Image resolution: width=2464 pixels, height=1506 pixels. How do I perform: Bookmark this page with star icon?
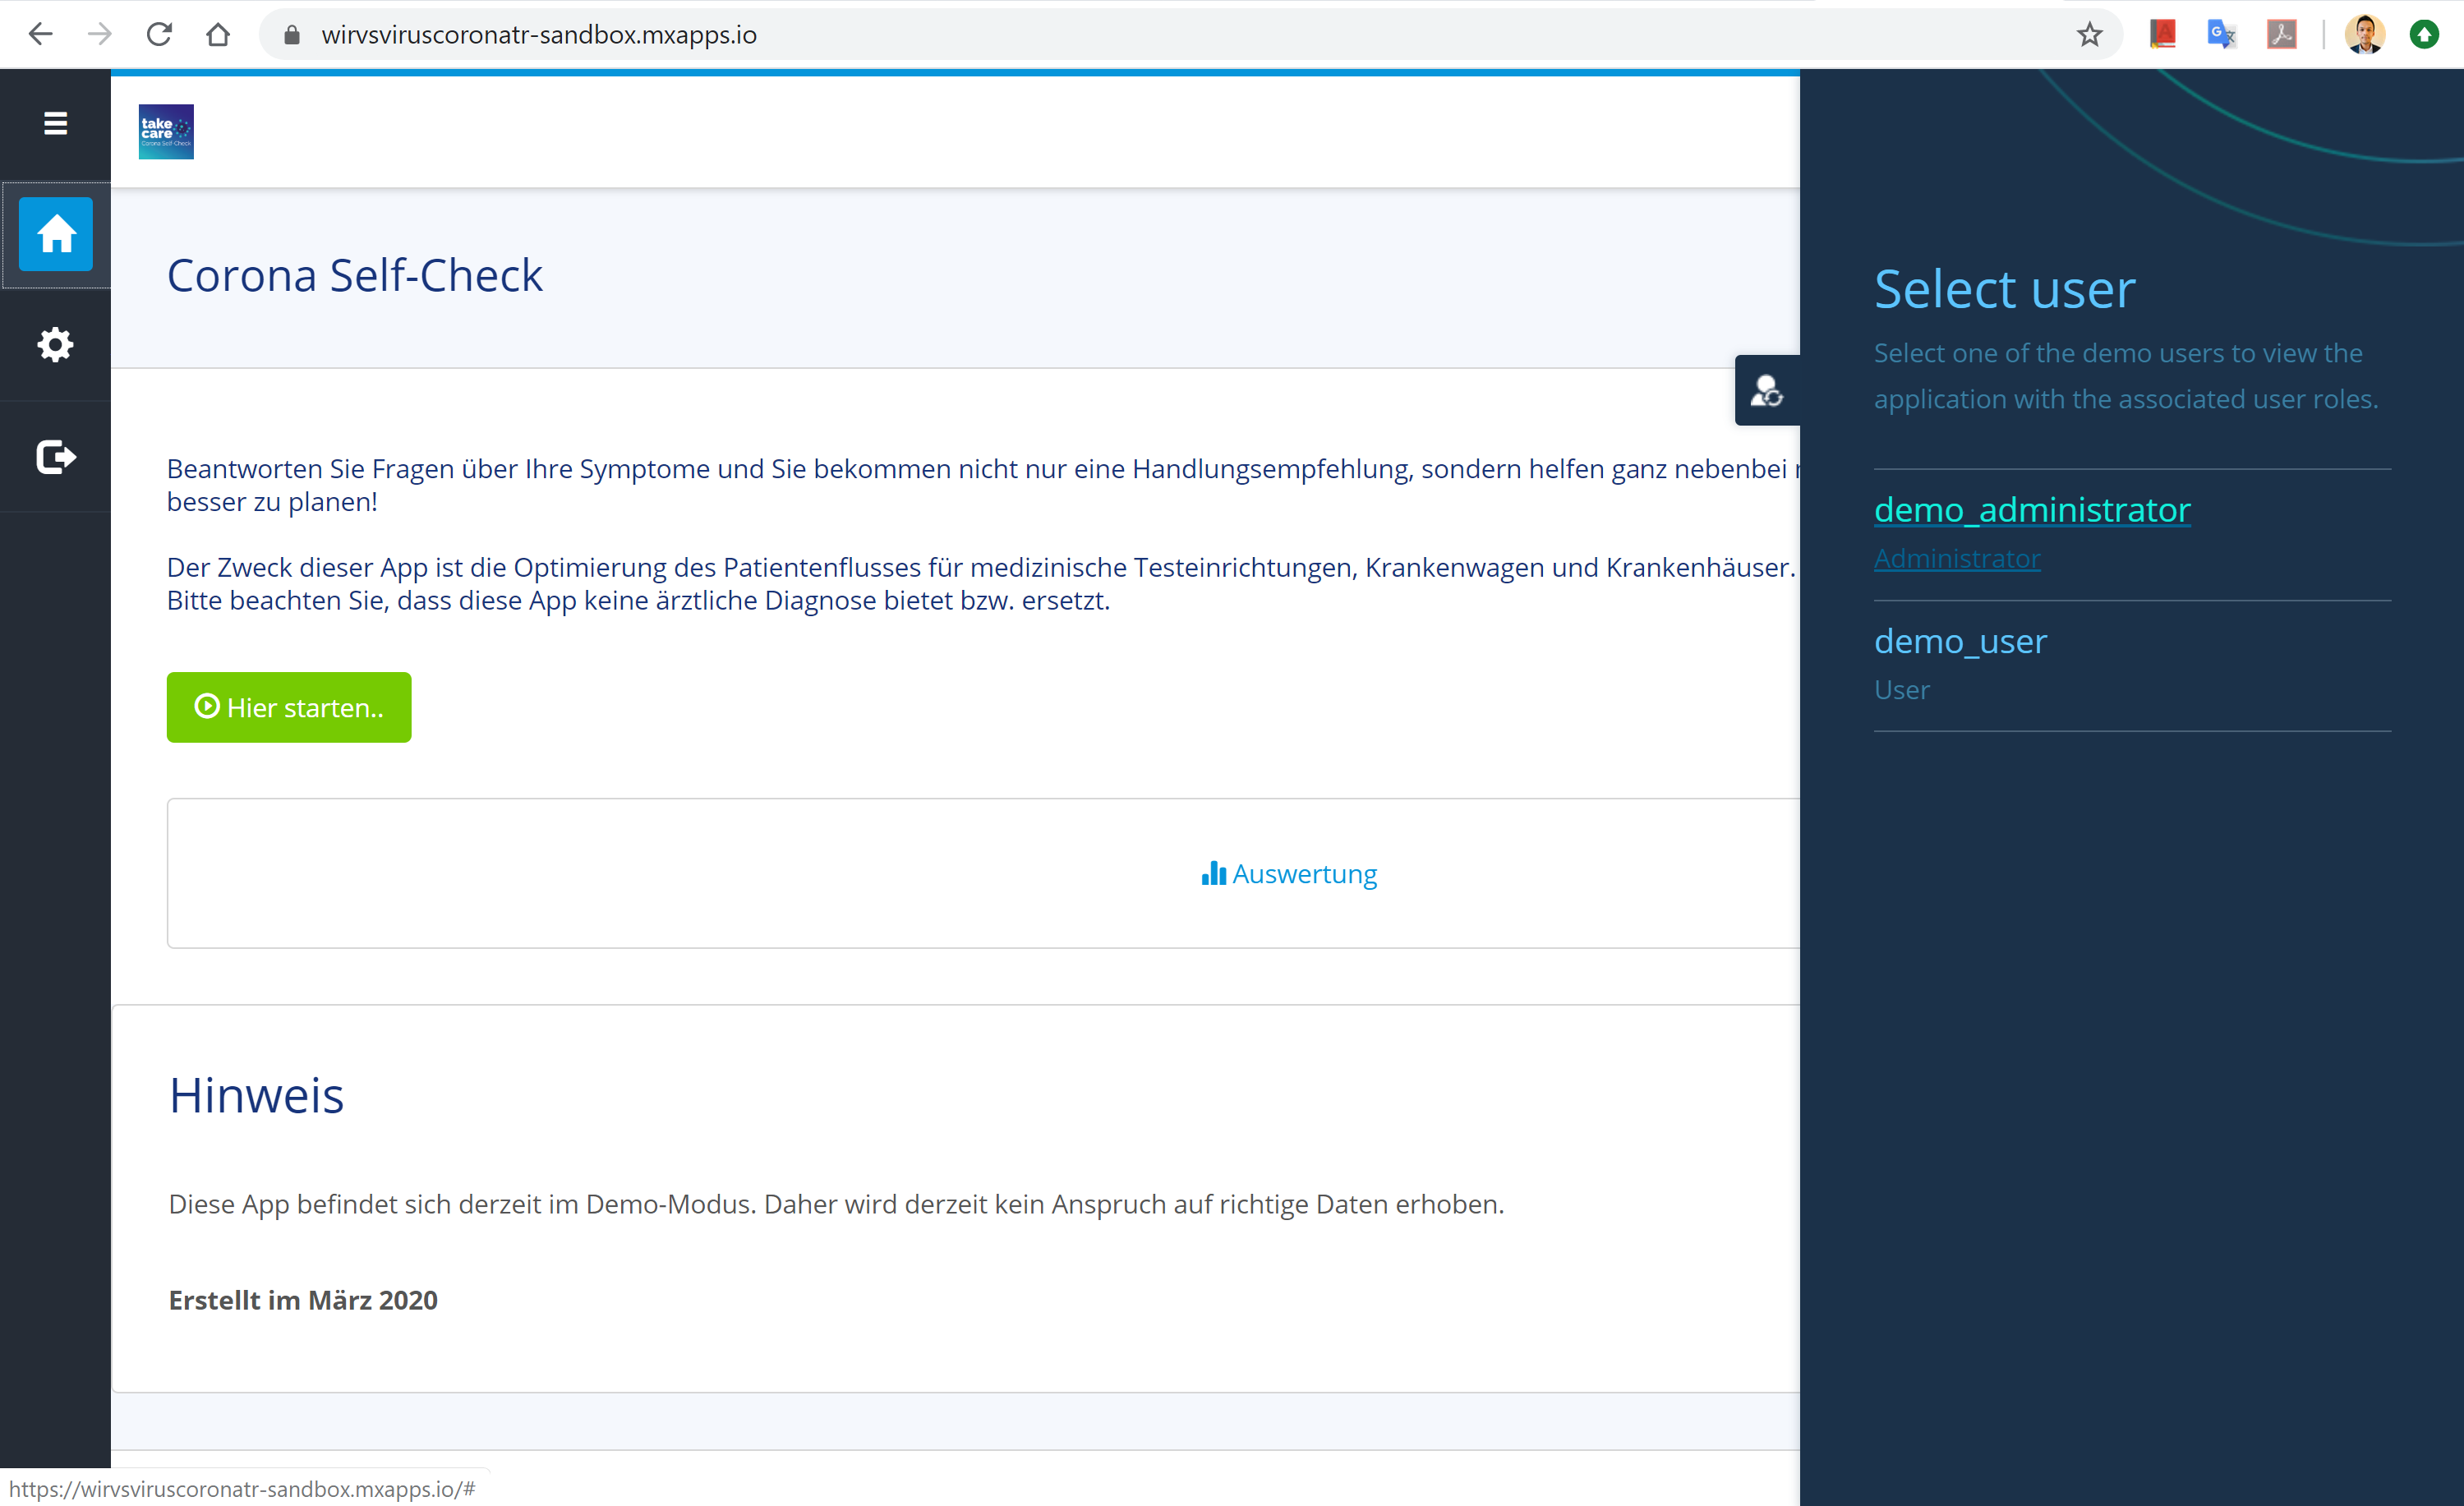(x=2089, y=35)
